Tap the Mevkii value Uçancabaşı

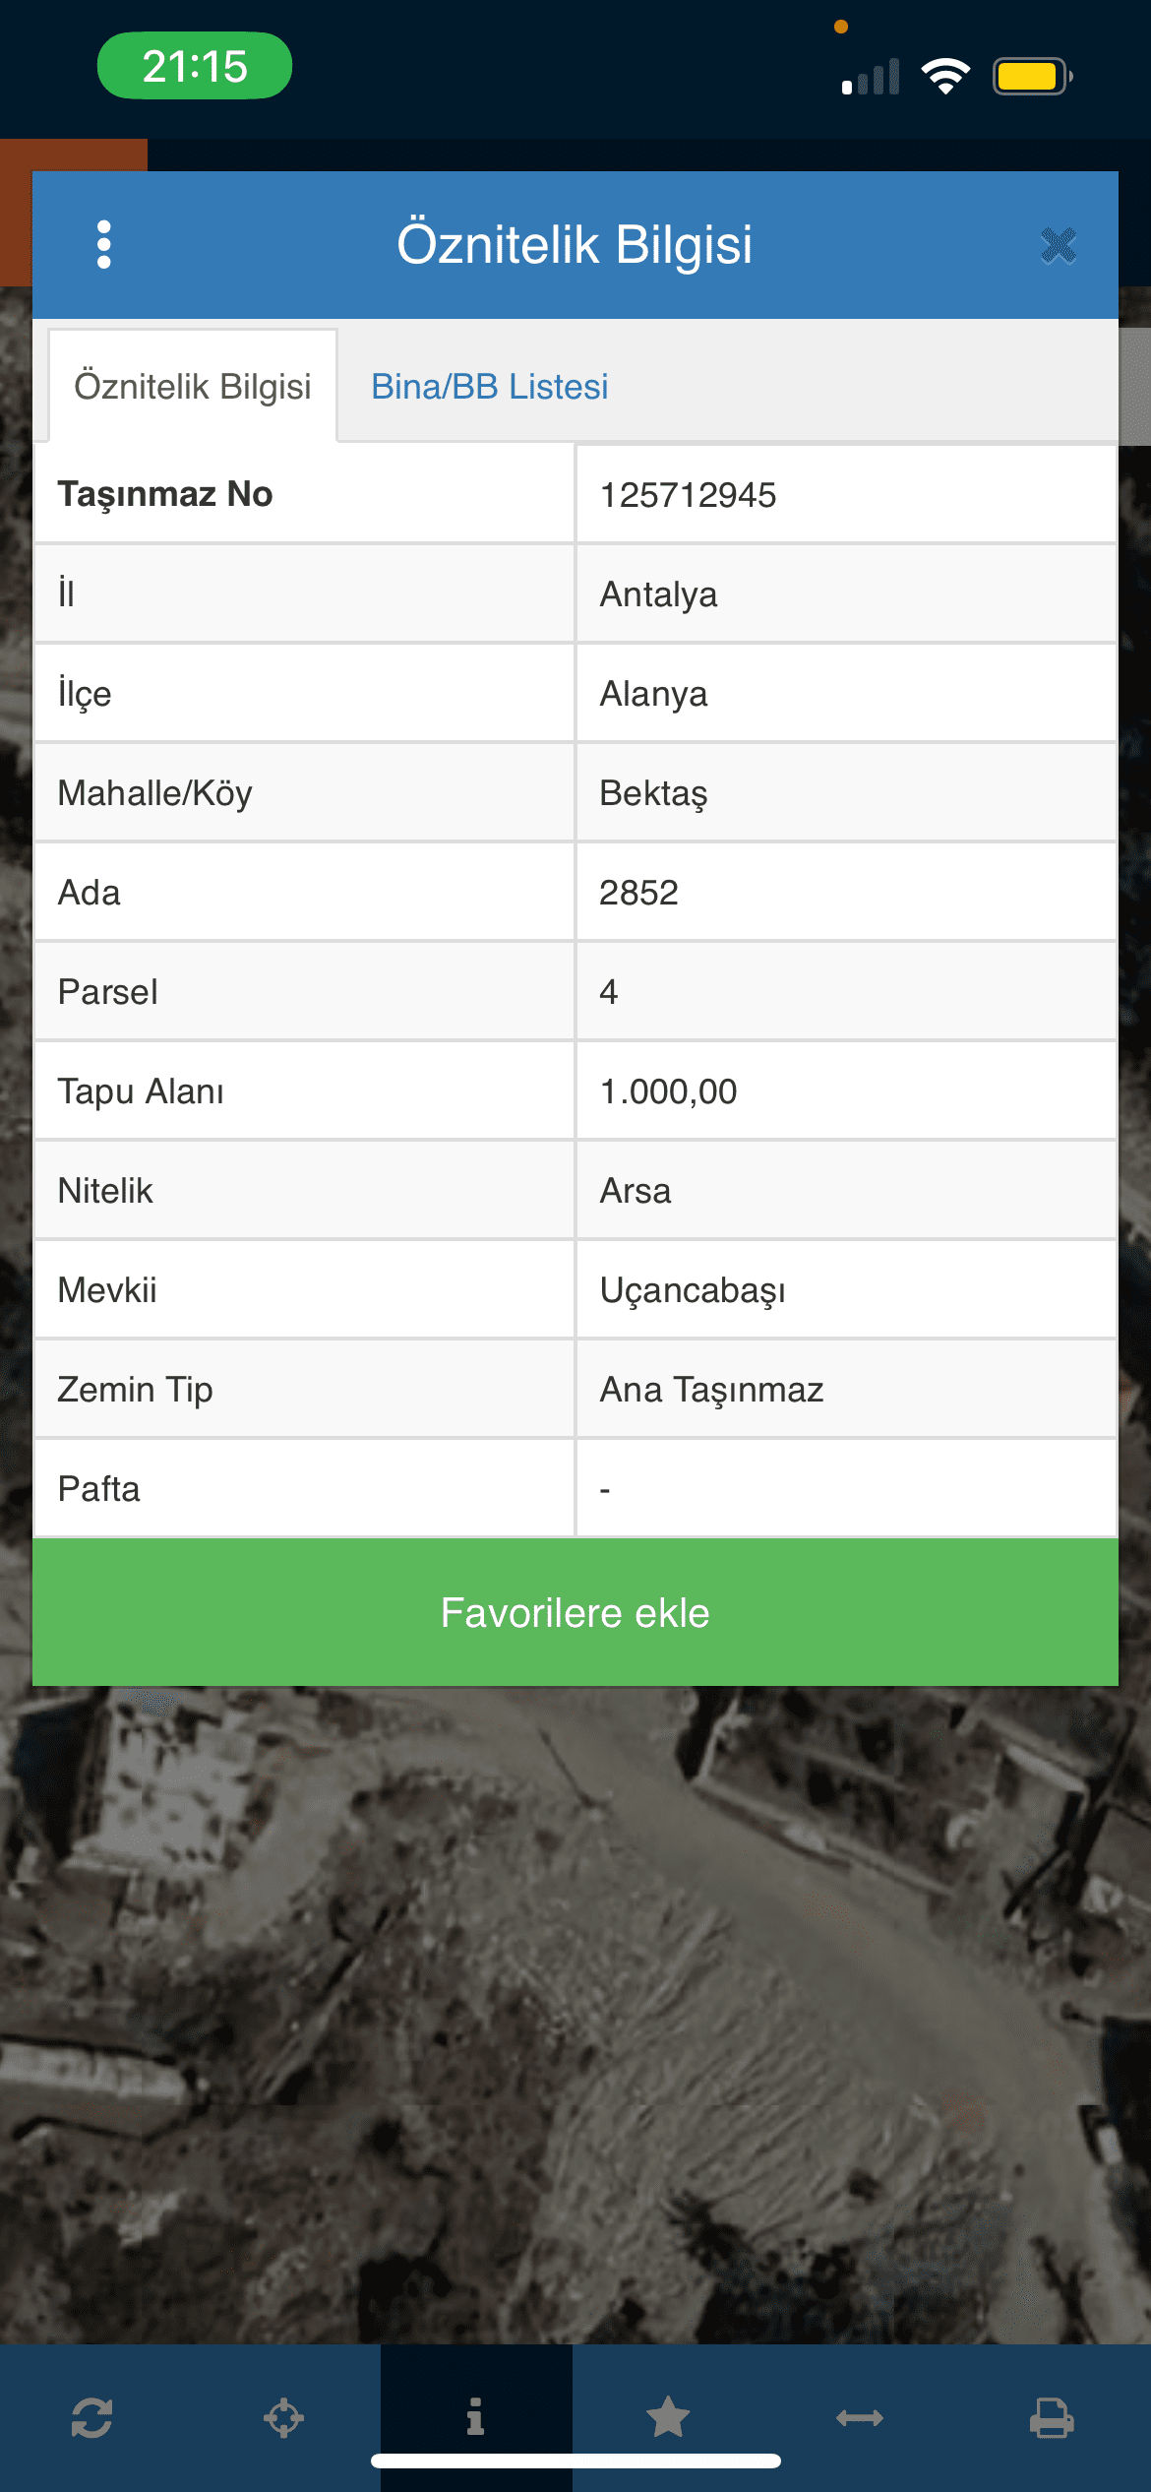tap(693, 1289)
